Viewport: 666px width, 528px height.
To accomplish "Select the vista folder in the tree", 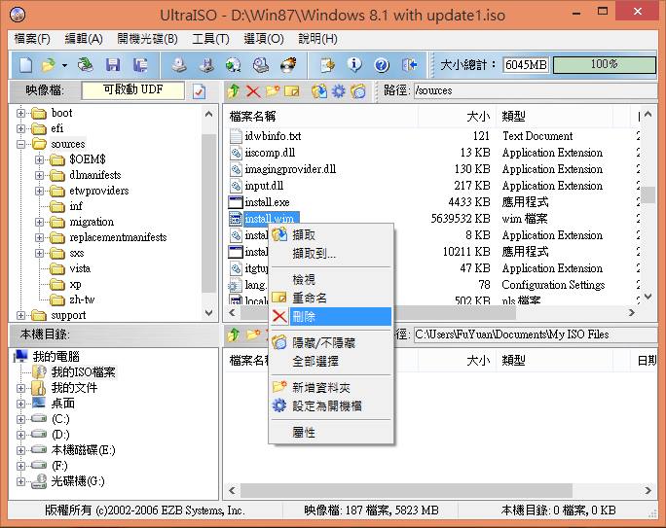I will click(80, 268).
